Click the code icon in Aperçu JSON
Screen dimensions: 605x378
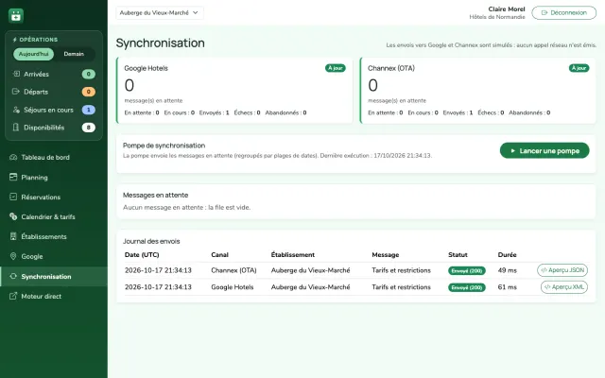[x=544, y=270]
